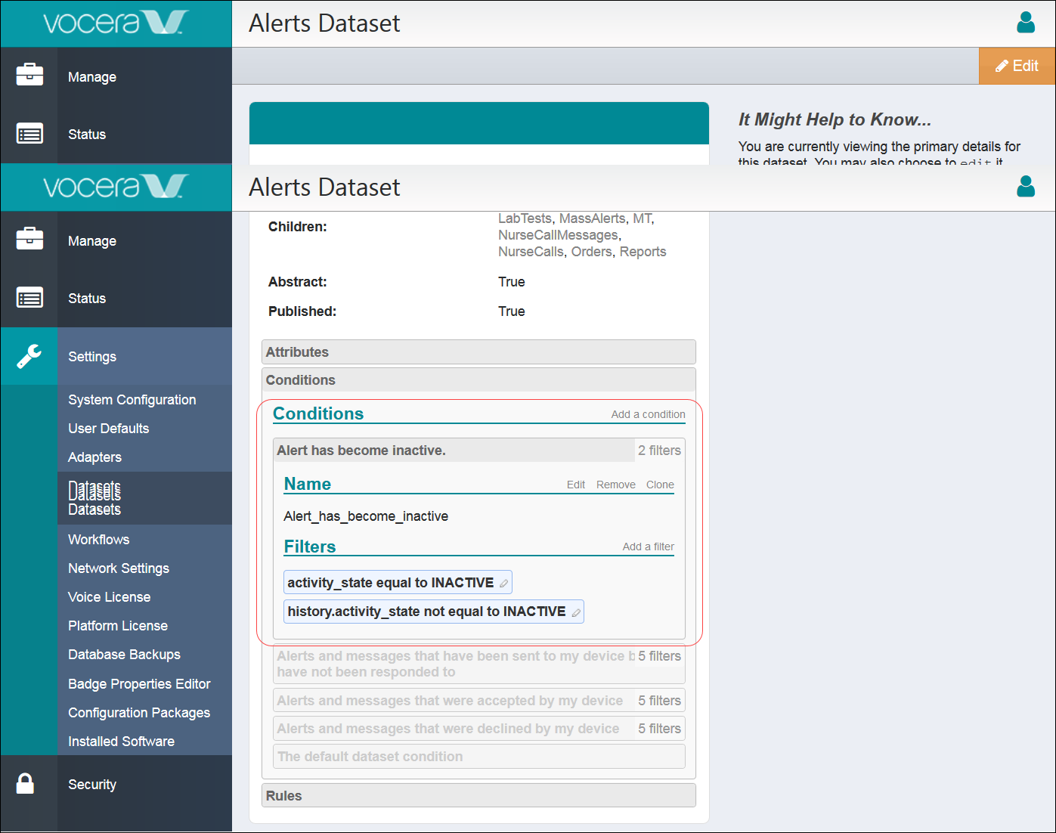This screenshot has height=833, width=1056.
Task: Click the Status list icon in lower sidebar
Action: coord(29,298)
